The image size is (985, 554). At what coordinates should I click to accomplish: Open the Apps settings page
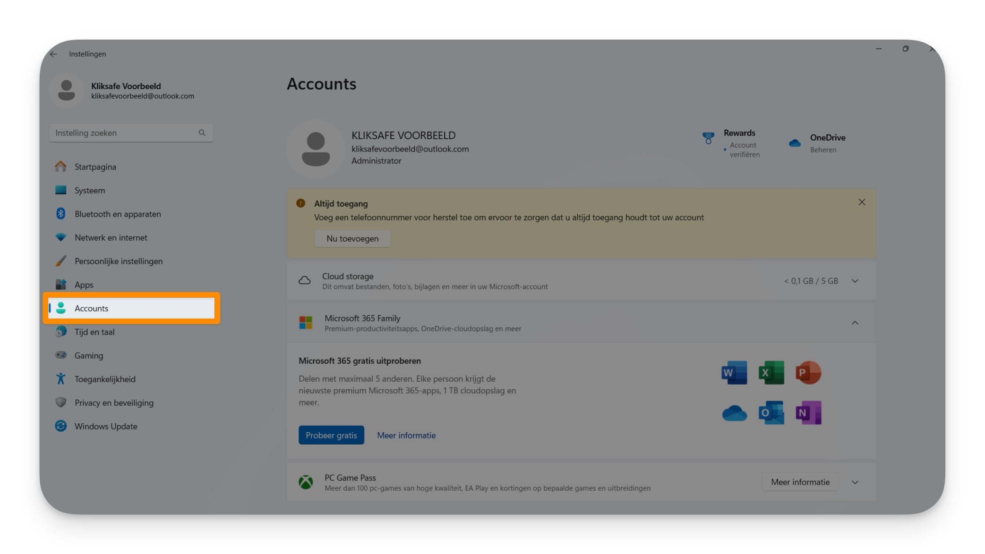[131, 285]
